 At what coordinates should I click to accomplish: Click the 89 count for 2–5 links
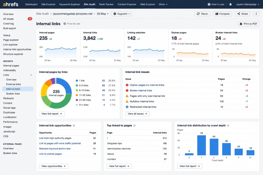[104, 86]
